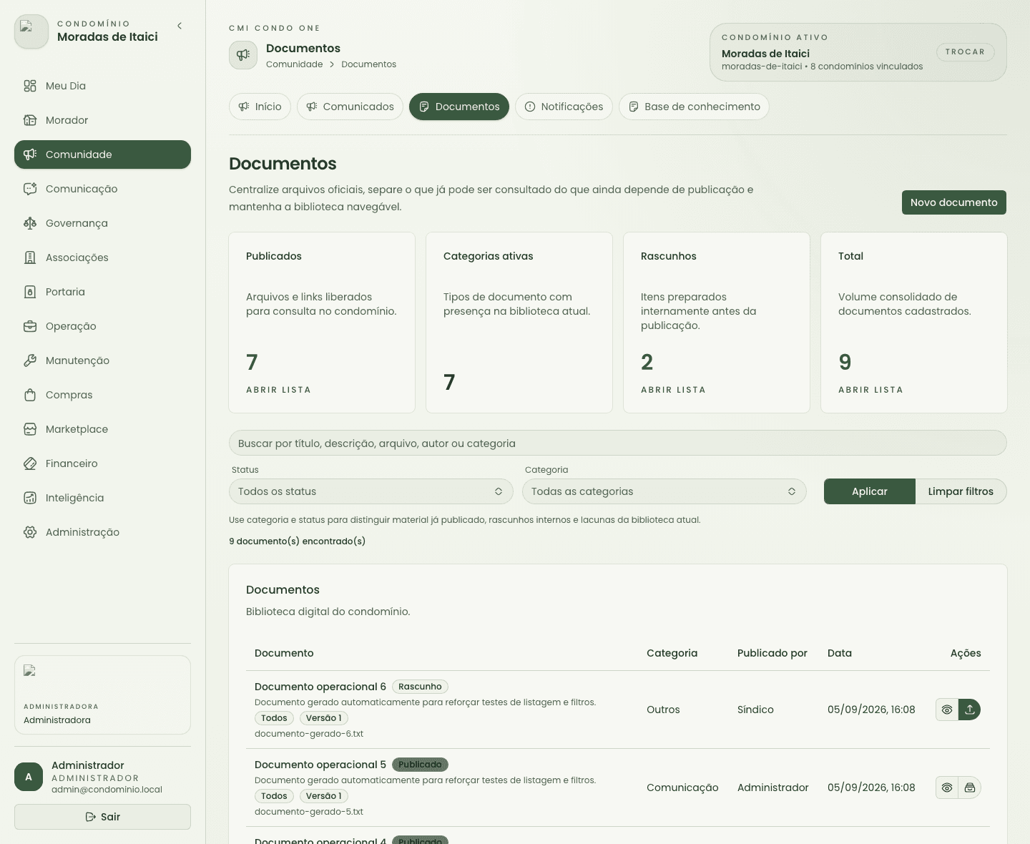This screenshot has height=844, width=1030.
Task: Open Manutenção wrench icon
Action: pyautogui.click(x=30, y=360)
